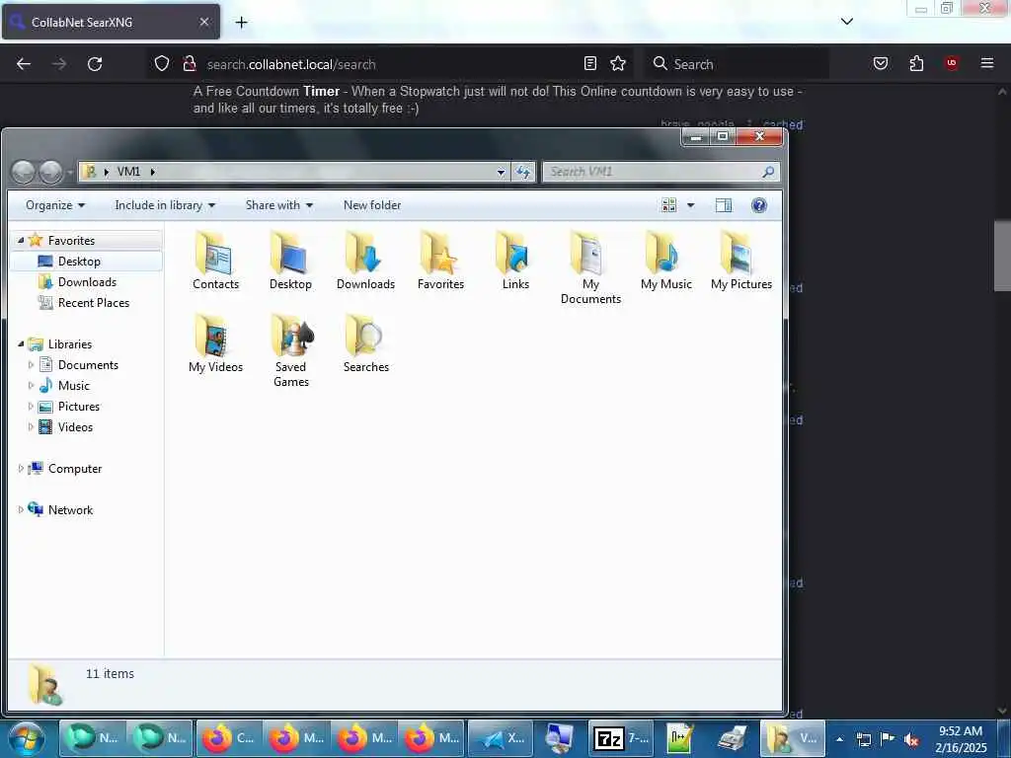Image resolution: width=1011 pixels, height=758 pixels.
Task: Open the clock showing 9:52 AM
Action: click(960, 738)
